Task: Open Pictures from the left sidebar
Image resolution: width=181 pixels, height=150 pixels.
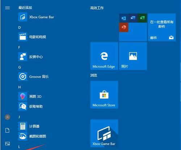Action: point(8,144)
